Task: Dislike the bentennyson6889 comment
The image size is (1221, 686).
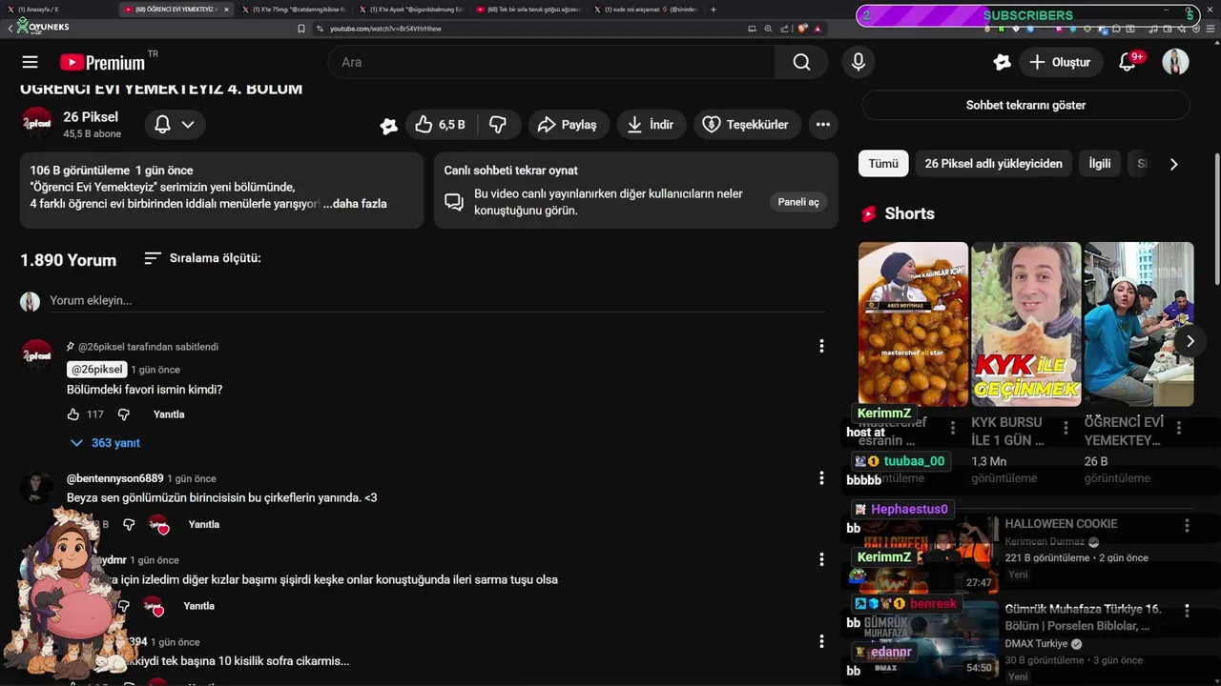Action: tap(129, 525)
